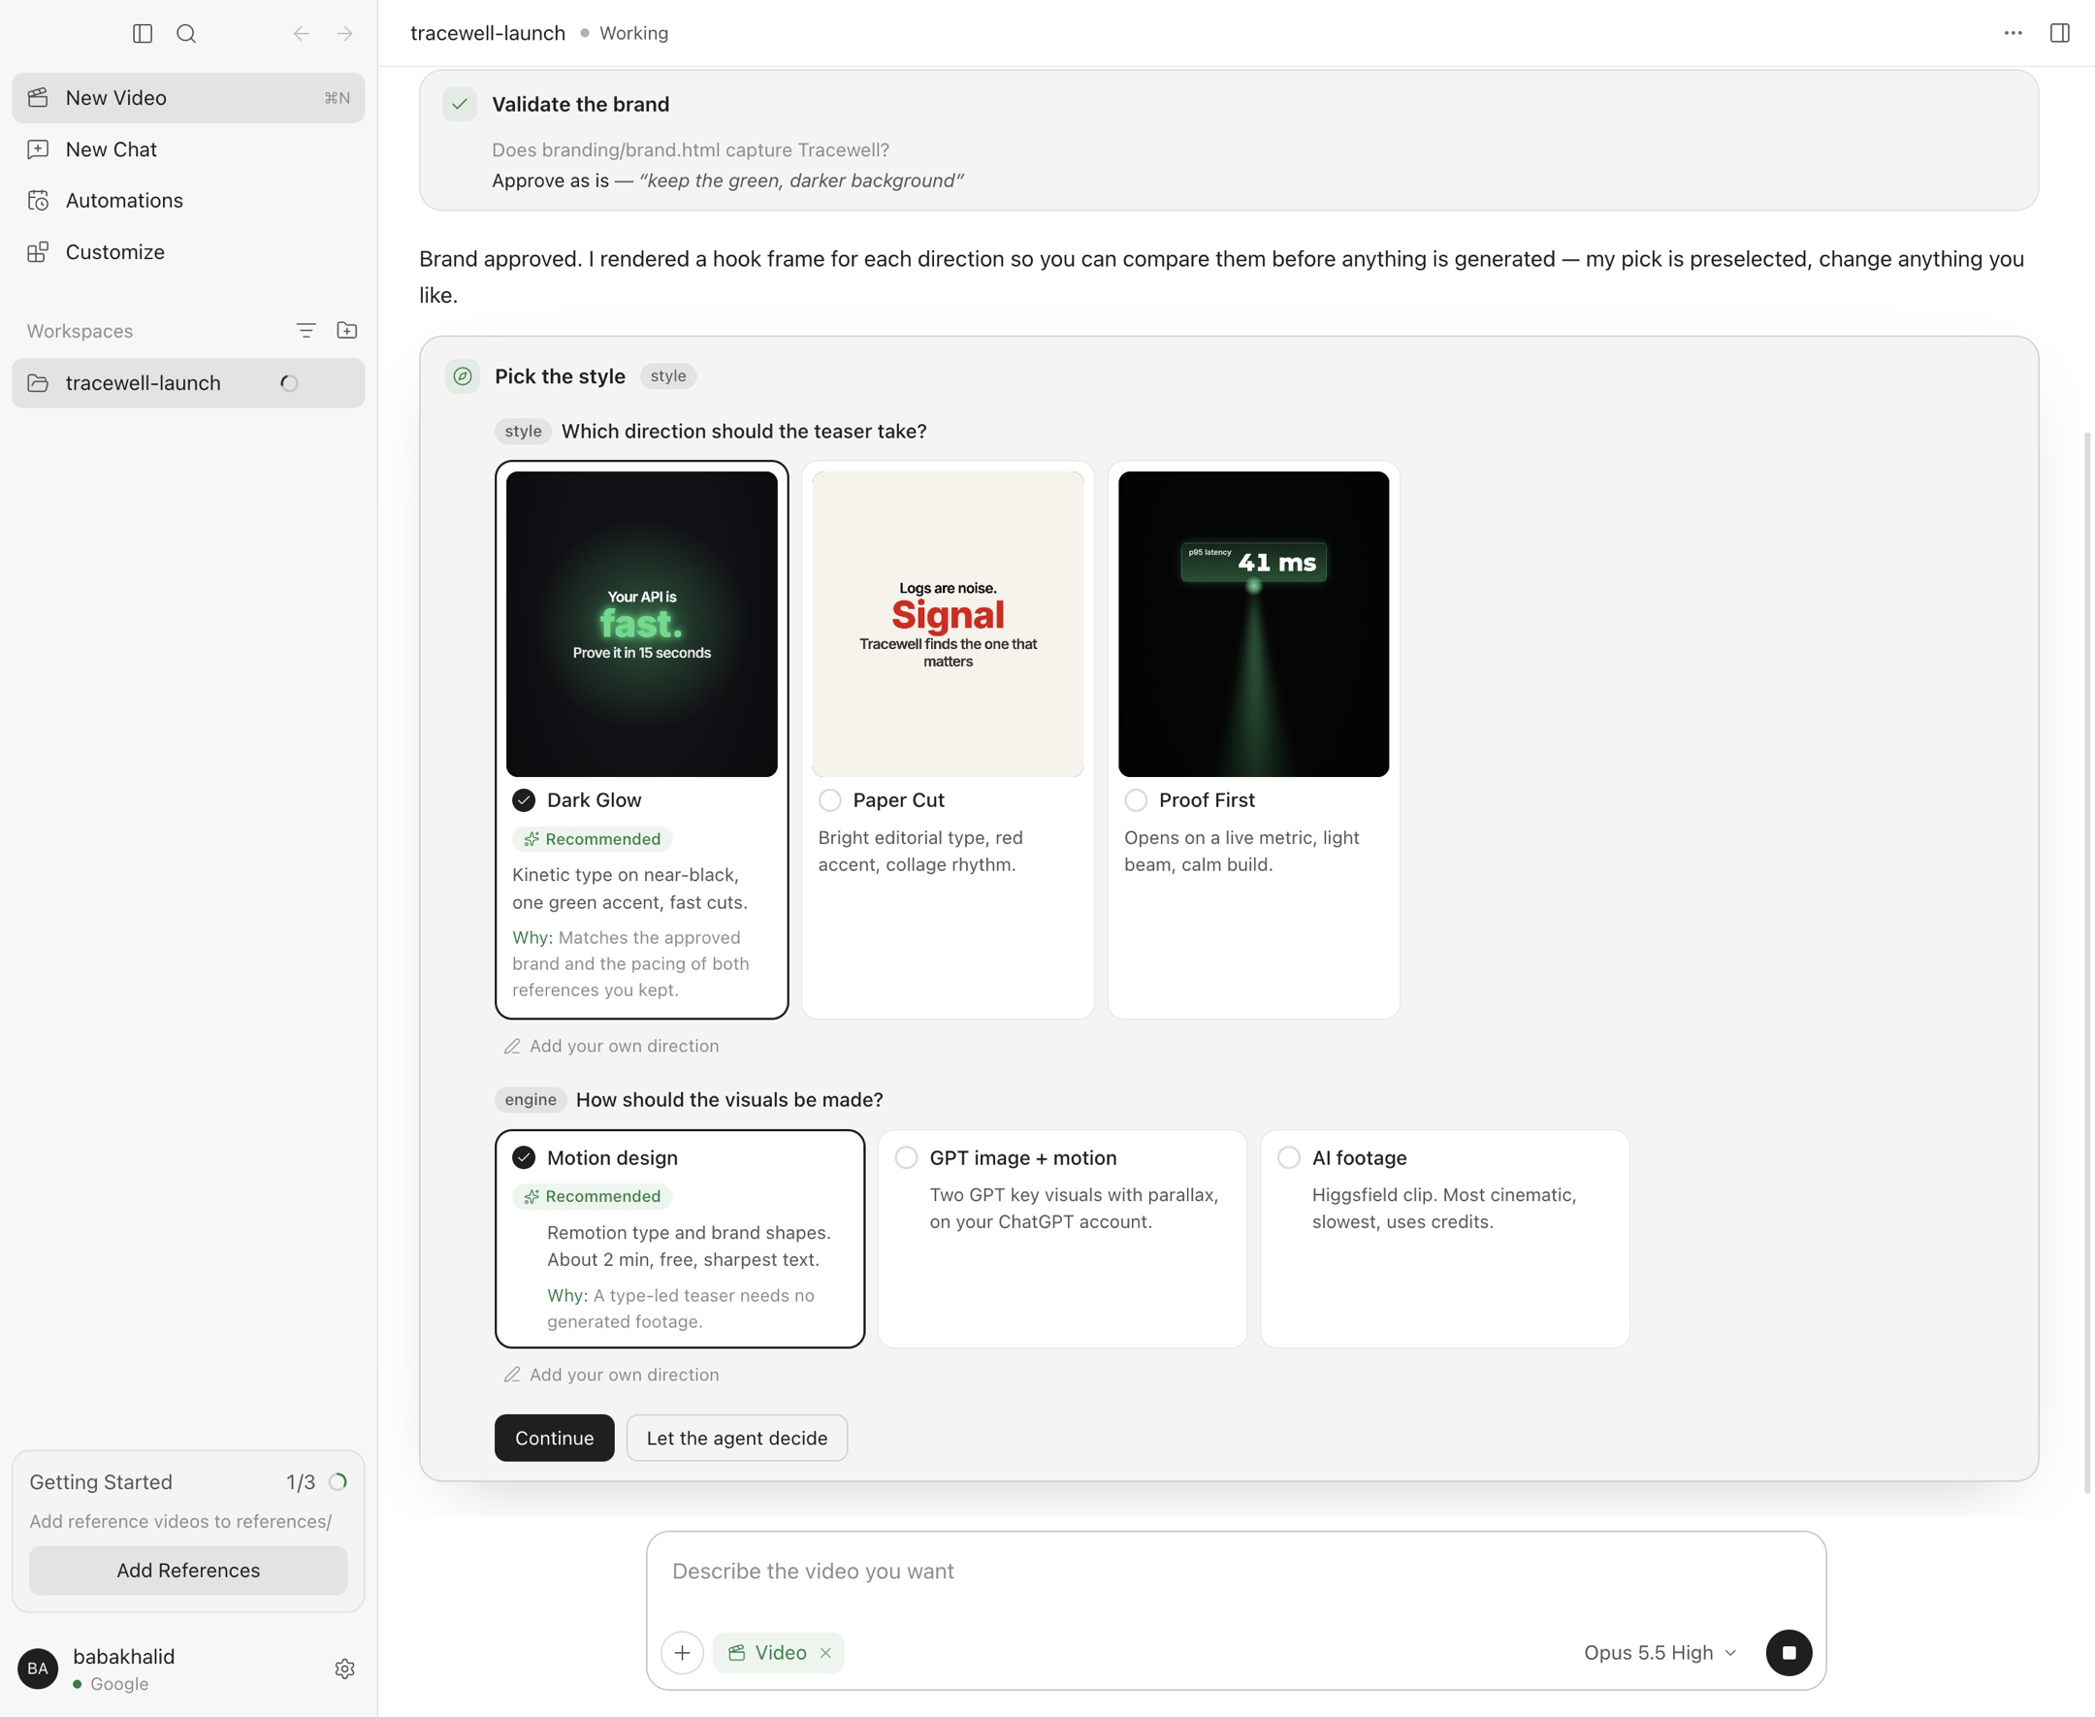Select the Dark Glow radio button

[524, 800]
